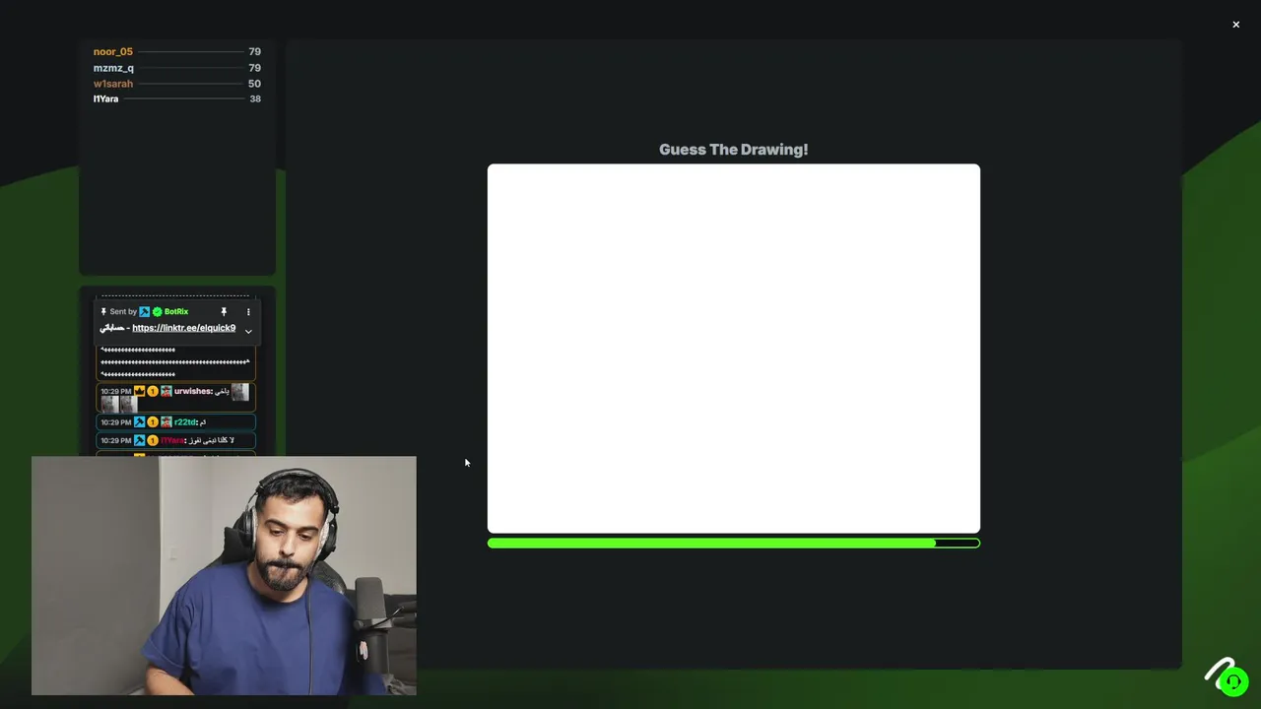Click crown badge on urwishes message
The image size is (1261, 709).
139,391
